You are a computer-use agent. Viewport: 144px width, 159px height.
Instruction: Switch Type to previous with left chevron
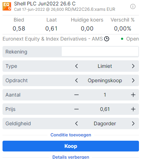(x=76, y=66)
